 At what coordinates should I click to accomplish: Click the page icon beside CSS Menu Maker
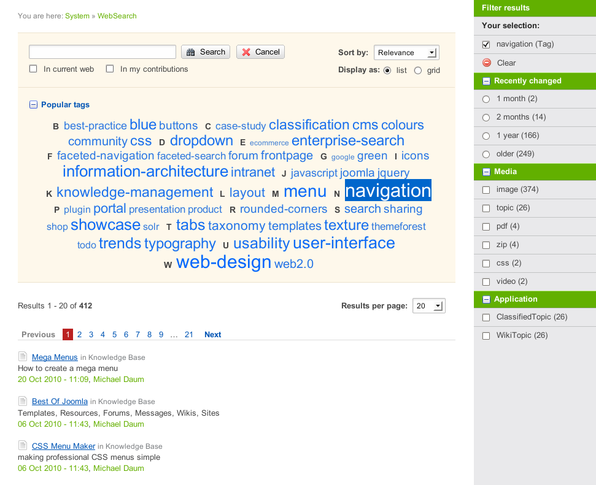(x=23, y=446)
